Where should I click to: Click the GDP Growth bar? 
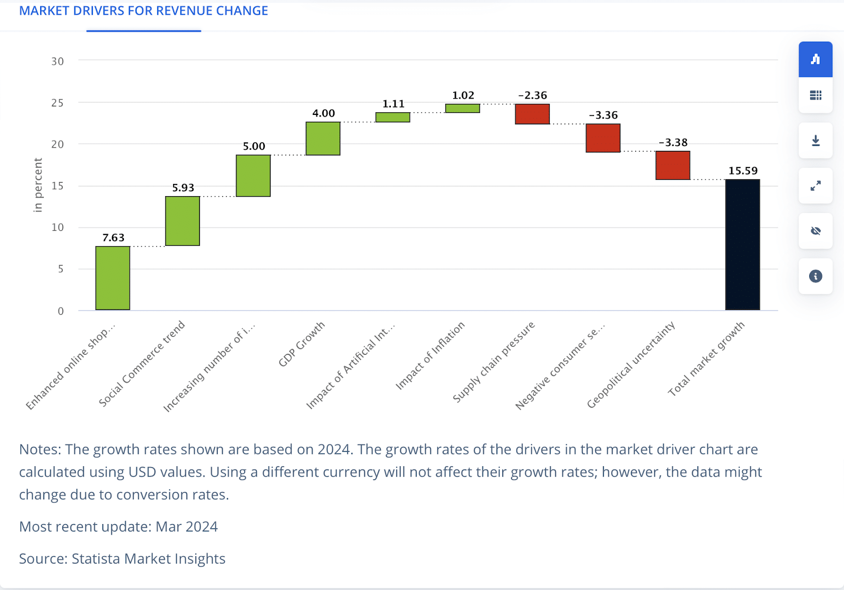[x=323, y=139]
